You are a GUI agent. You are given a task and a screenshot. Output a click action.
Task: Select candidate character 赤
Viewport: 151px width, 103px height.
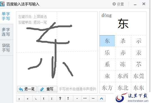pos(123,53)
